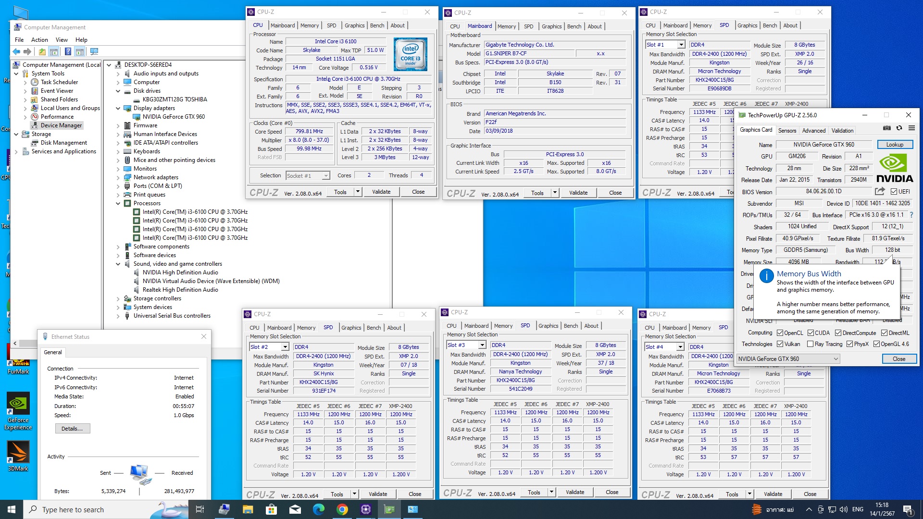
Task: Enable the Ray Tracing checkbox
Action: click(x=811, y=344)
